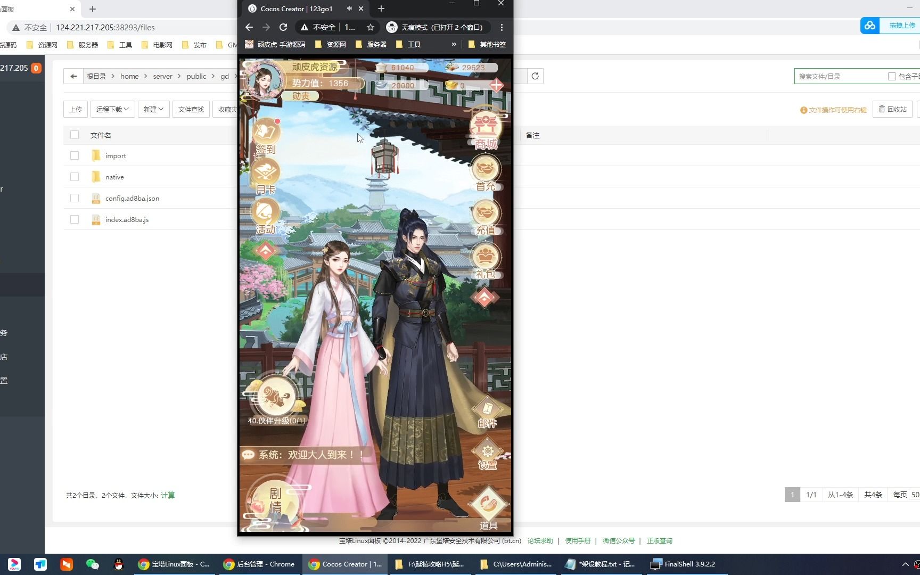Click the back arrow in the path bar
This screenshot has height=575, width=920.
(x=73, y=76)
